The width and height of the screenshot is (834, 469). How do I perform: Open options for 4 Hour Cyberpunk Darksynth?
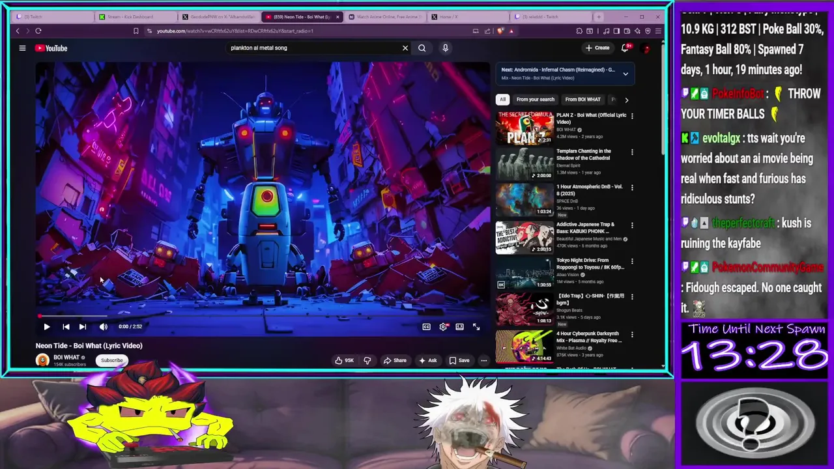[632, 334]
